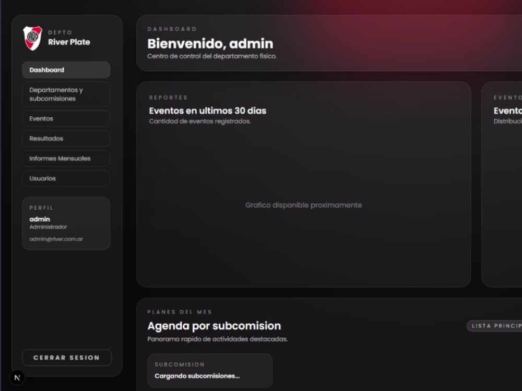
Task: Navigate to Resultados page
Action: tap(66, 138)
